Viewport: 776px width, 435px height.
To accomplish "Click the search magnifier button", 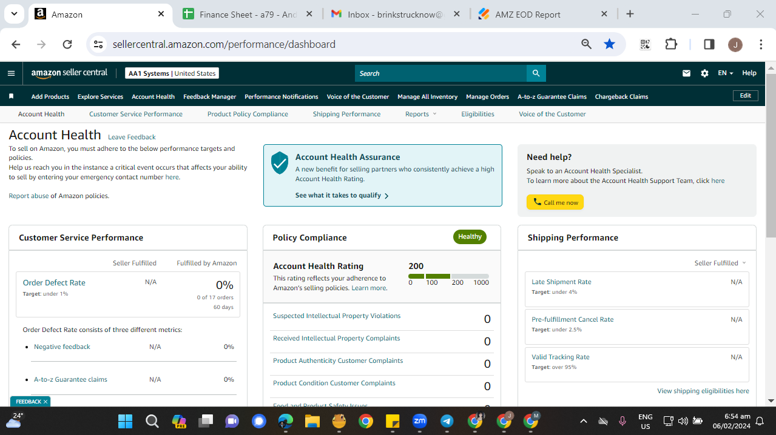I will coord(536,73).
